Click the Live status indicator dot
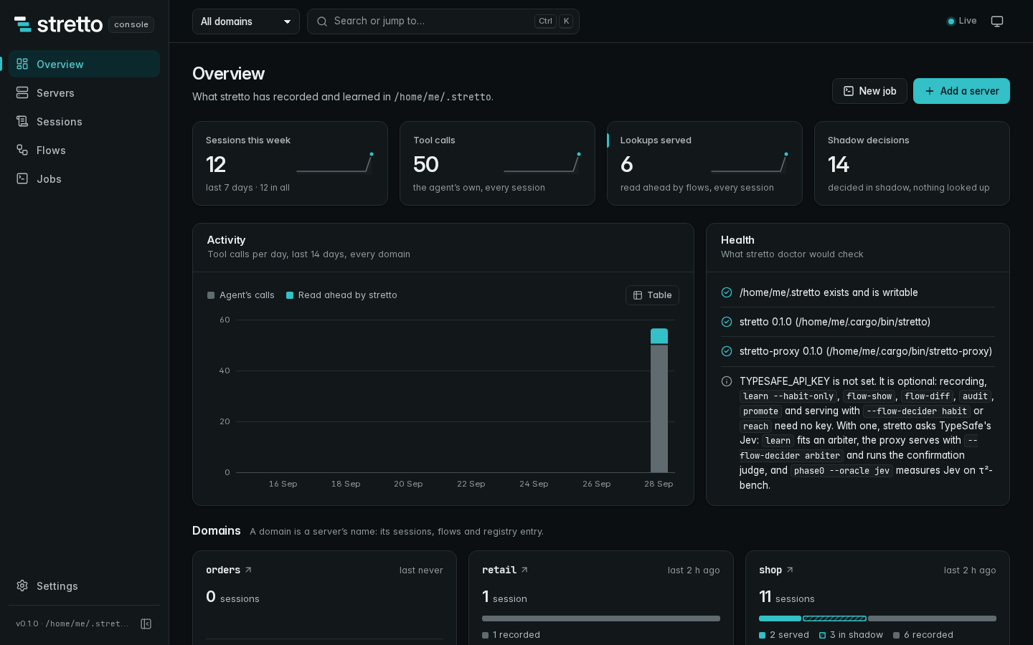Image resolution: width=1033 pixels, height=645 pixels. tap(951, 21)
